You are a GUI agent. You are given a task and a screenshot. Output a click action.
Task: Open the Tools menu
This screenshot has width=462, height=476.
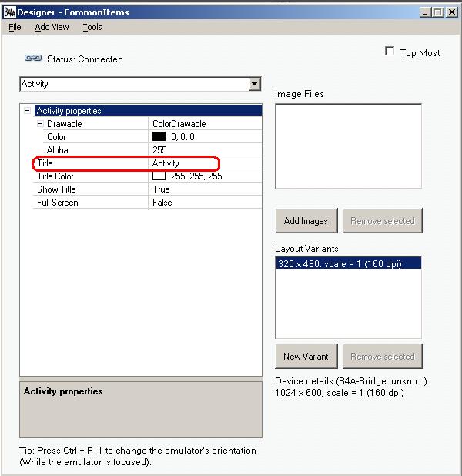tap(92, 27)
